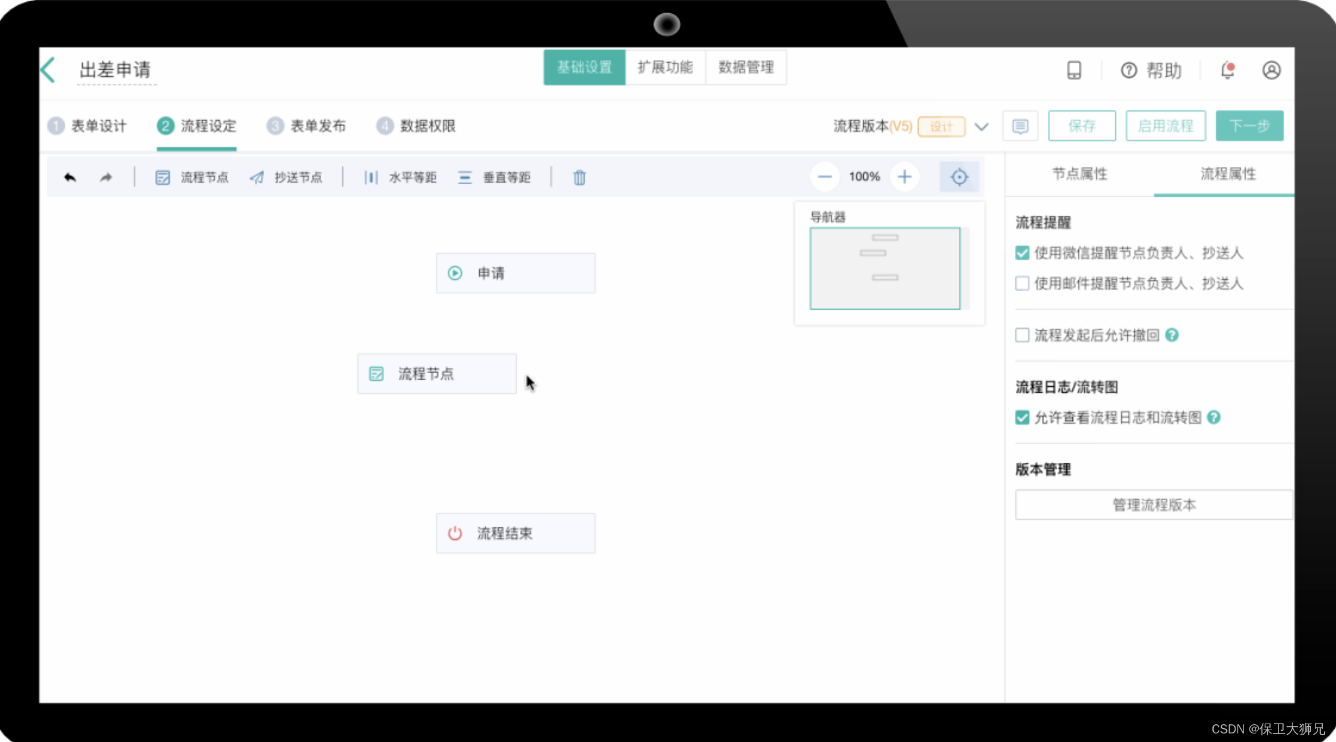
Task: Click the undo arrow icon
Action: (x=70, y=177)
